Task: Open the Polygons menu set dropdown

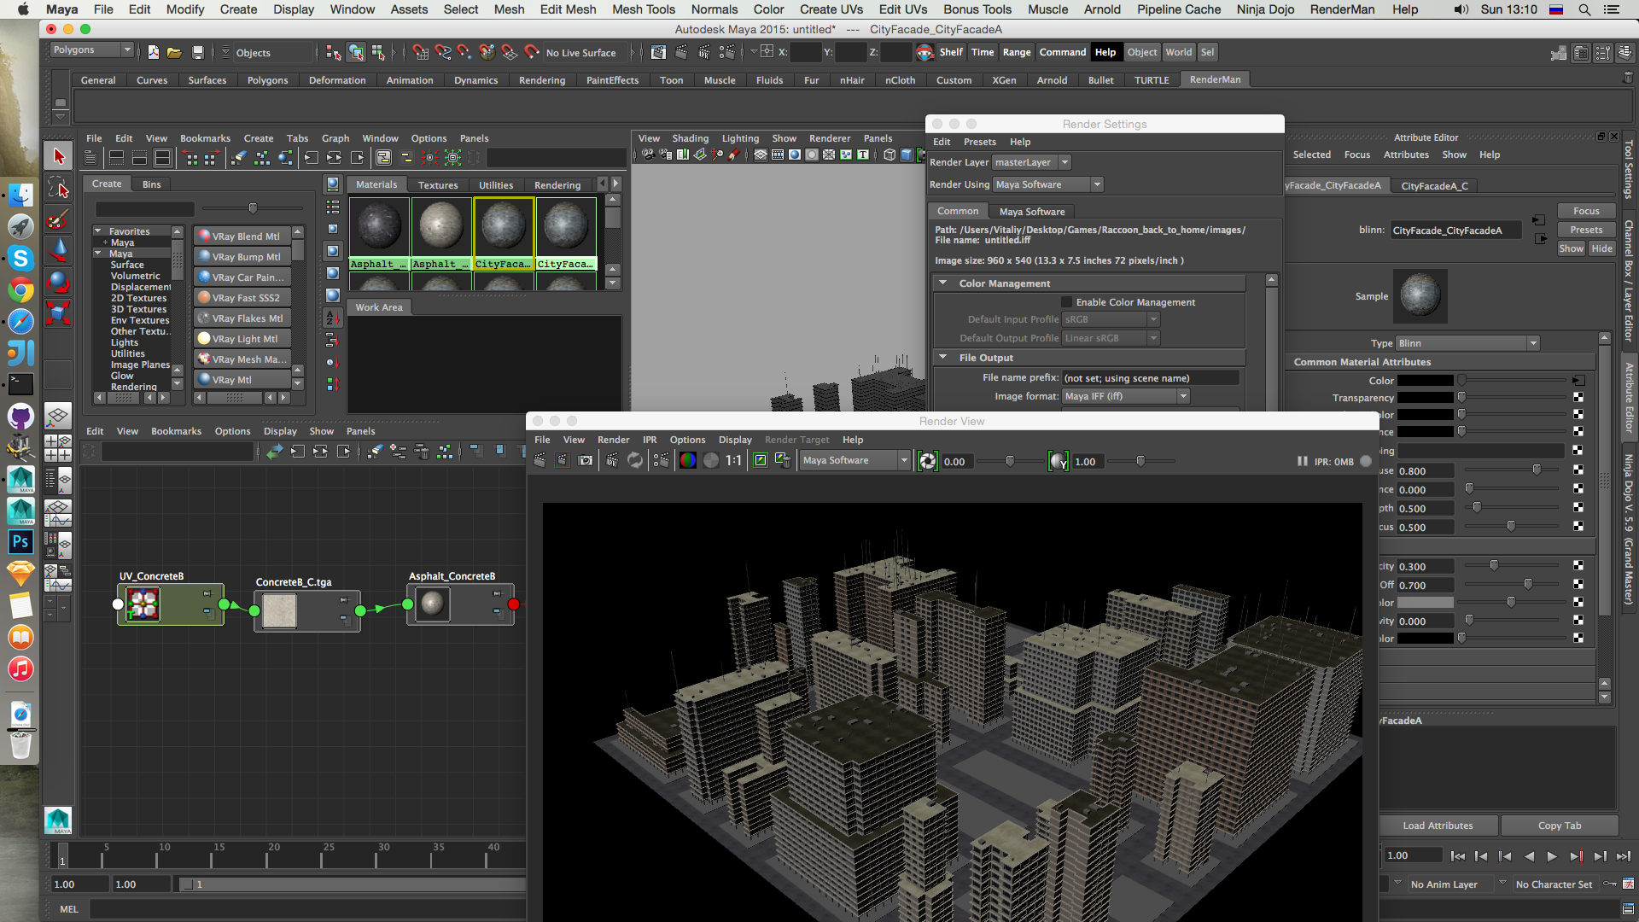Action: point(91,50)
